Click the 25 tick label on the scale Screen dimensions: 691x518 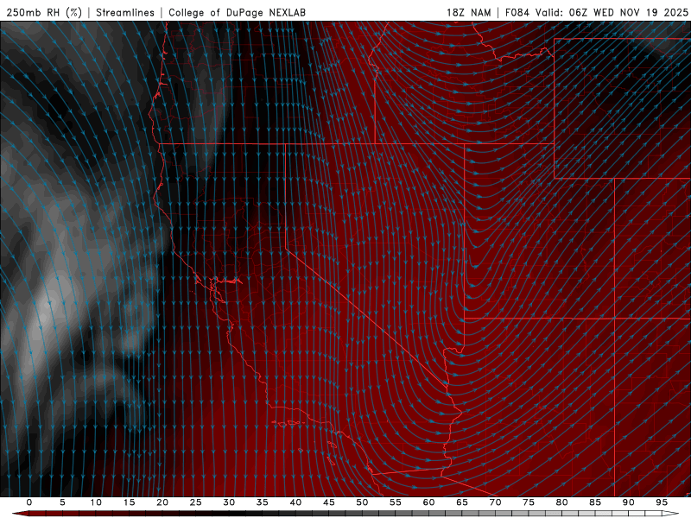click(x=196, y=502)
